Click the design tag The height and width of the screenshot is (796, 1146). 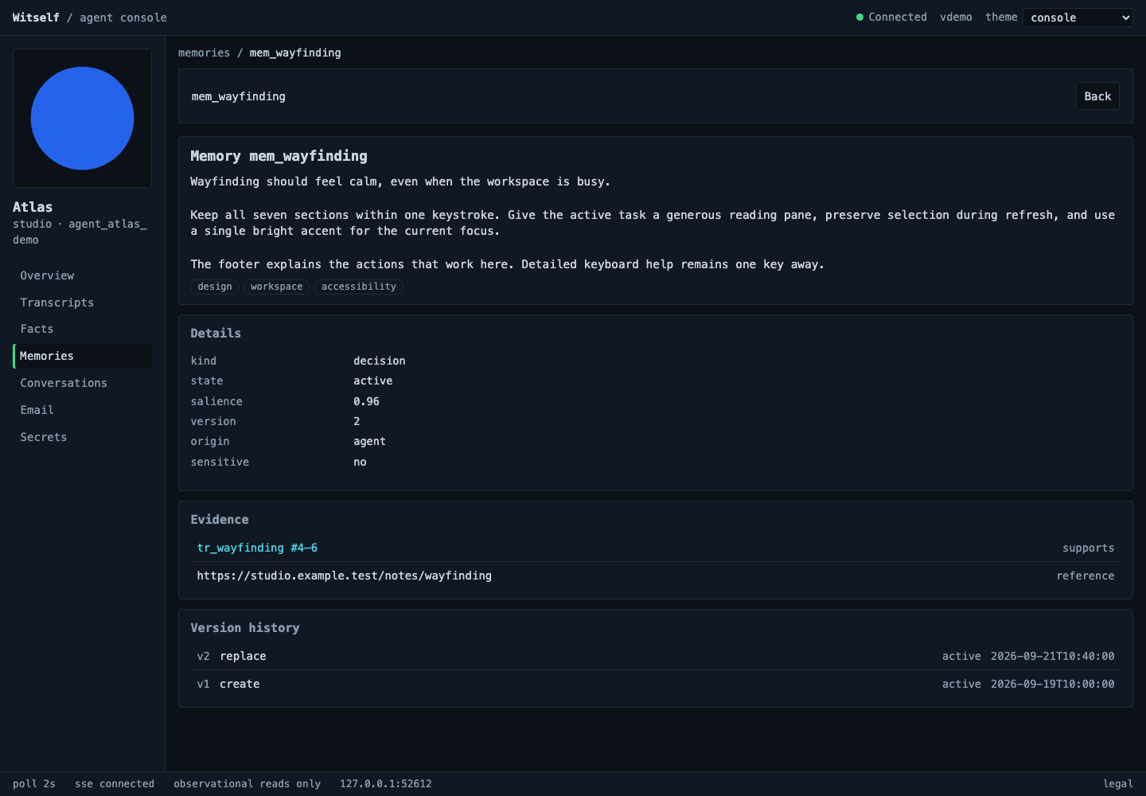coord(215,287)
